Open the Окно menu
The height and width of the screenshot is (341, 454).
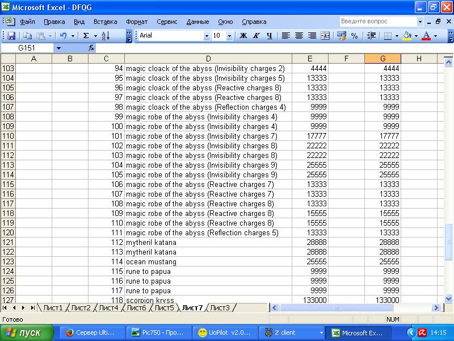tap(225, 22)
